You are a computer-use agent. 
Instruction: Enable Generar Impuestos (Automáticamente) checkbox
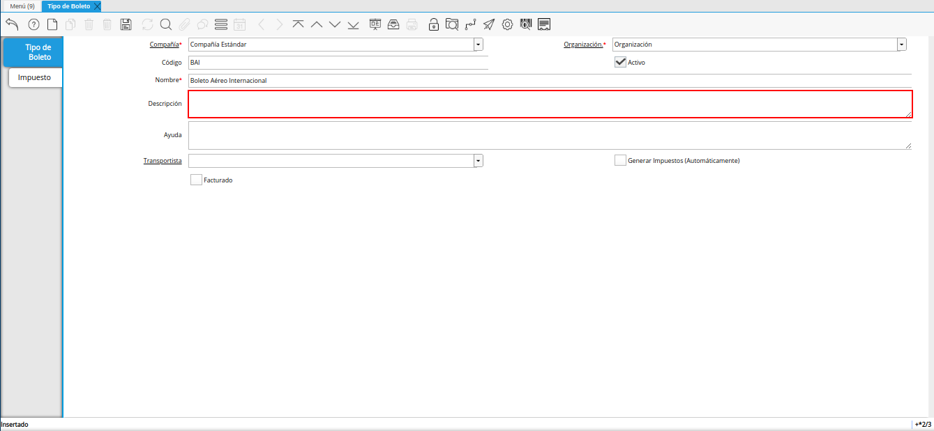[620, 160]
